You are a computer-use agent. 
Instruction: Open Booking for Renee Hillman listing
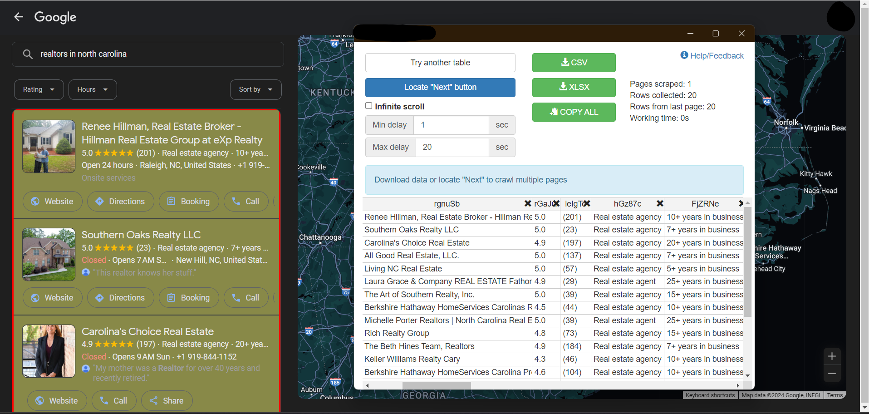click(189, 202)
